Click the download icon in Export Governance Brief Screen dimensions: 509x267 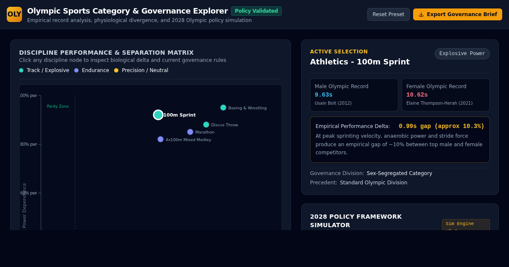[x=421, y=14]
